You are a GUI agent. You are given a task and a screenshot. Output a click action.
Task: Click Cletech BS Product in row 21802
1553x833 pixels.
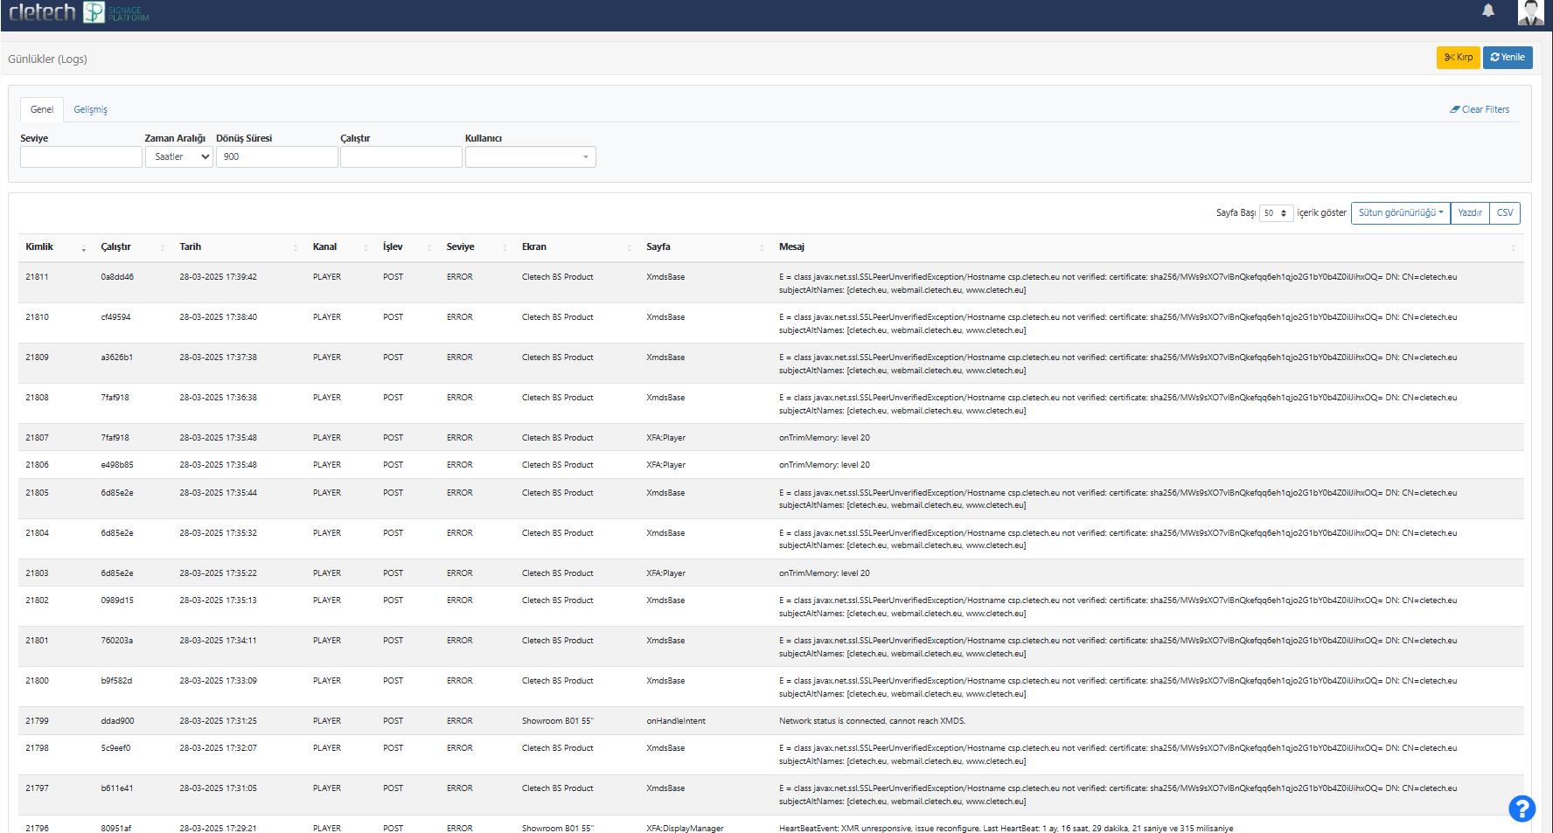click(557, 600)
